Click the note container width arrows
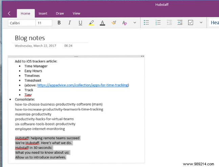The image size is (219, 167). [x=142, y=56]
